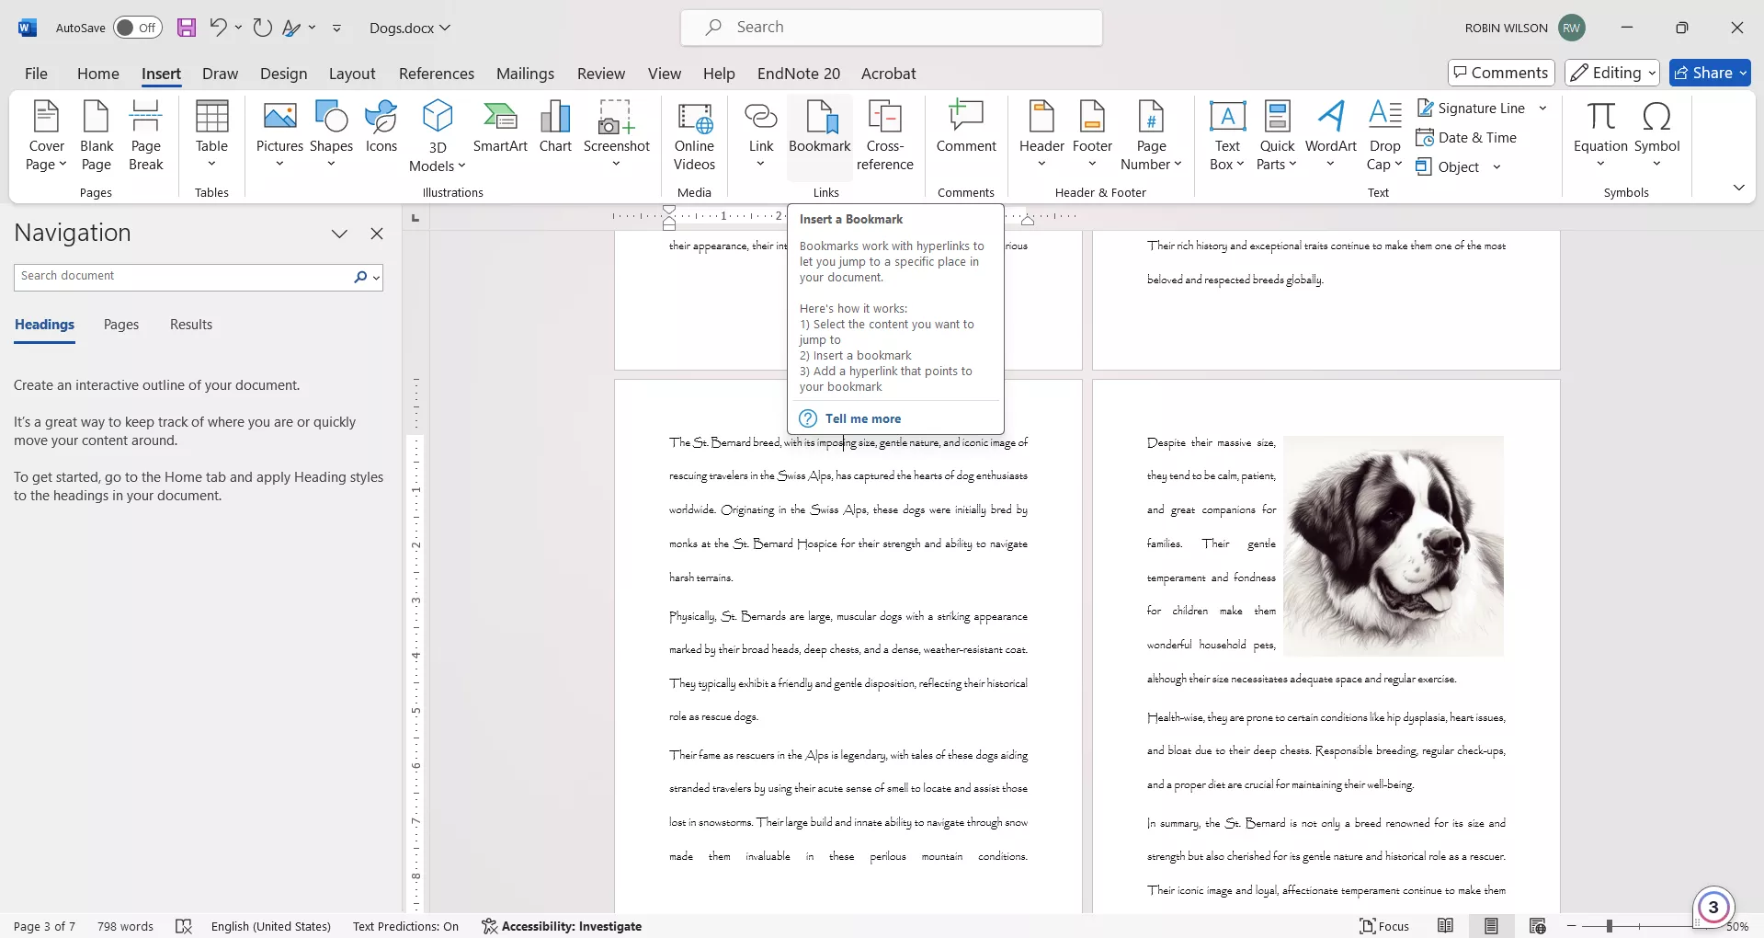Switch to the Pages tab in Navigation
The height and width of the screenshot is (938, 1764).
[x=121, y=325]
